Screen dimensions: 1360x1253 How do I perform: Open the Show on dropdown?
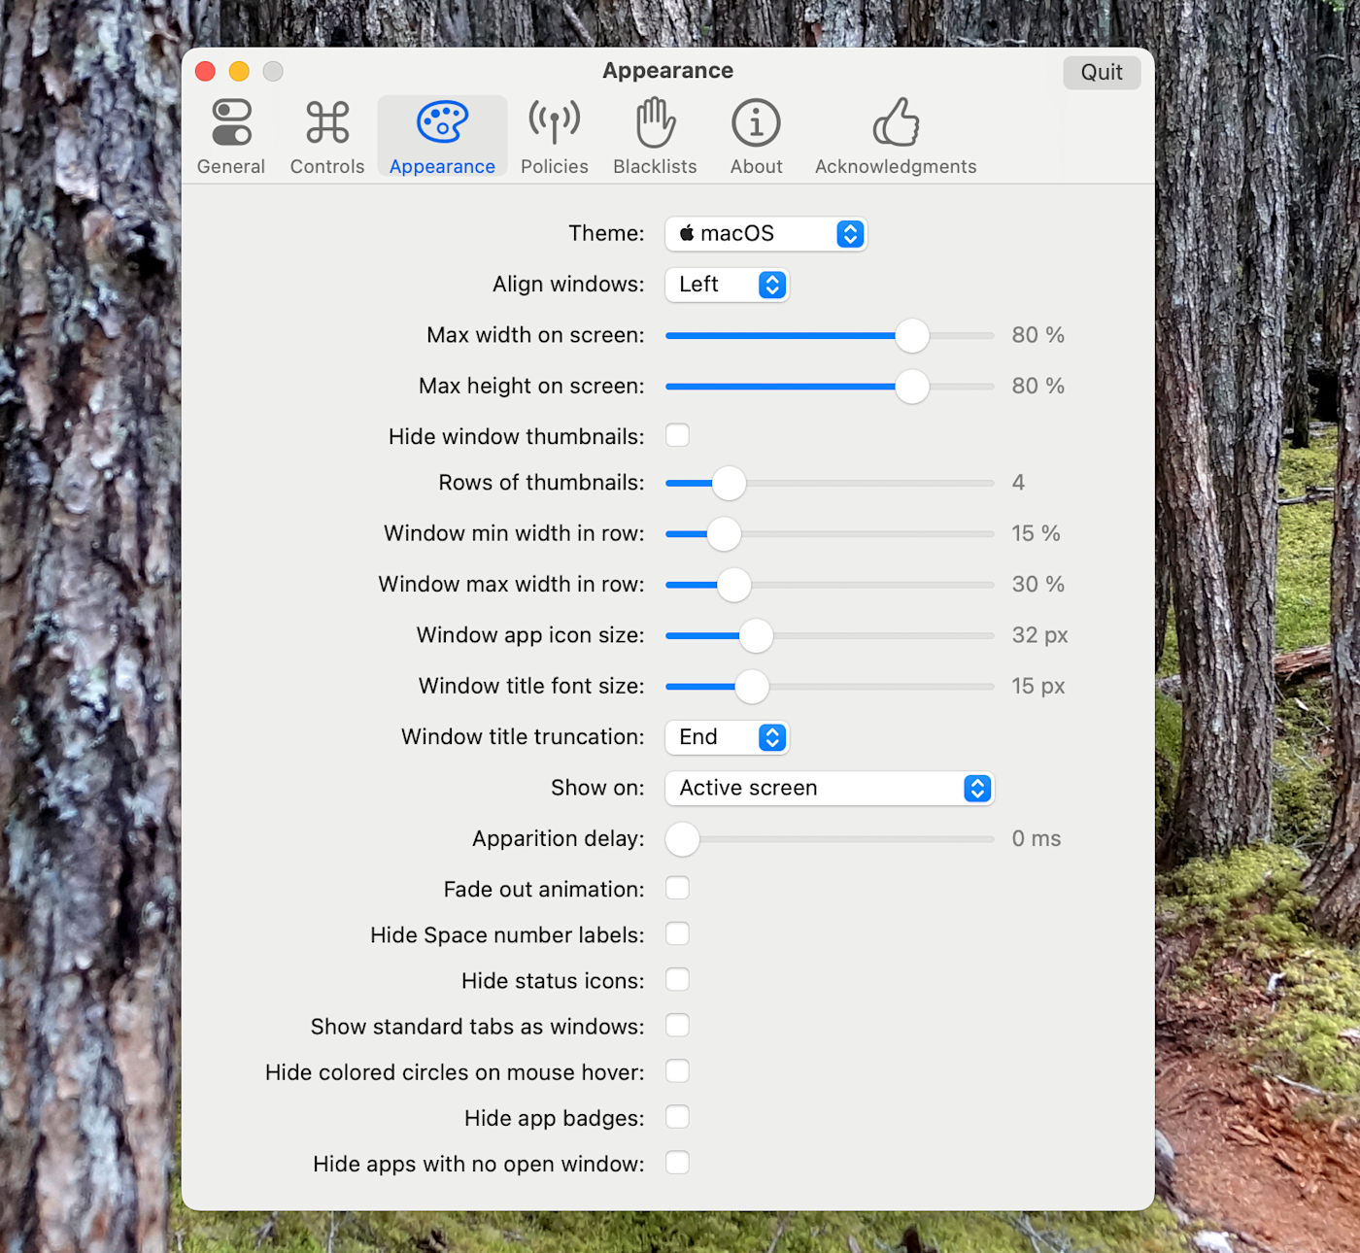click(x=830, y=788)
